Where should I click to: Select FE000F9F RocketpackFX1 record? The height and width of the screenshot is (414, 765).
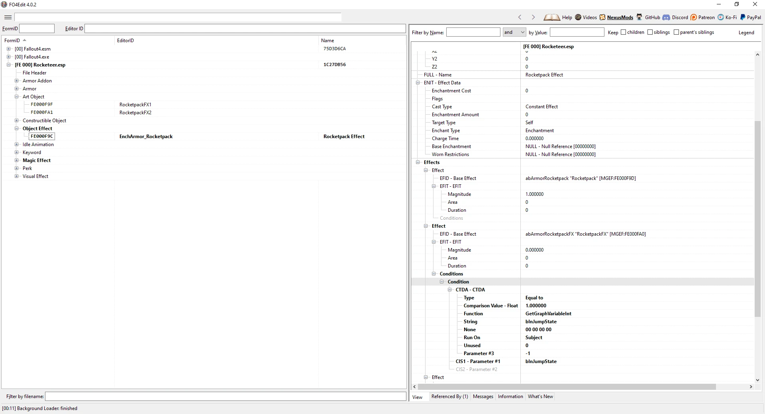click(203, 105)
